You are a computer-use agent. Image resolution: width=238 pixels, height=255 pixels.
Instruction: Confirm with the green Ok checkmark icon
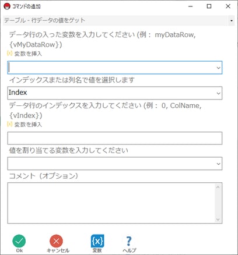19,241
